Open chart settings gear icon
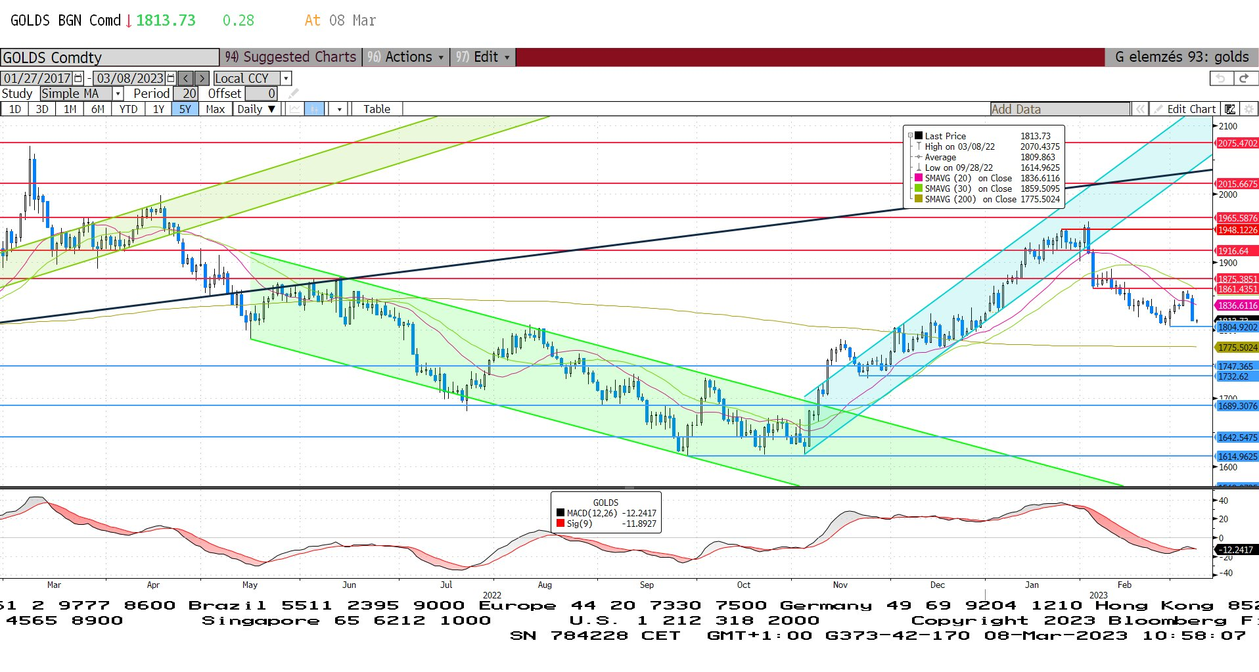The width and height of the screenshot is (1259, 672). pos(1249,109)
